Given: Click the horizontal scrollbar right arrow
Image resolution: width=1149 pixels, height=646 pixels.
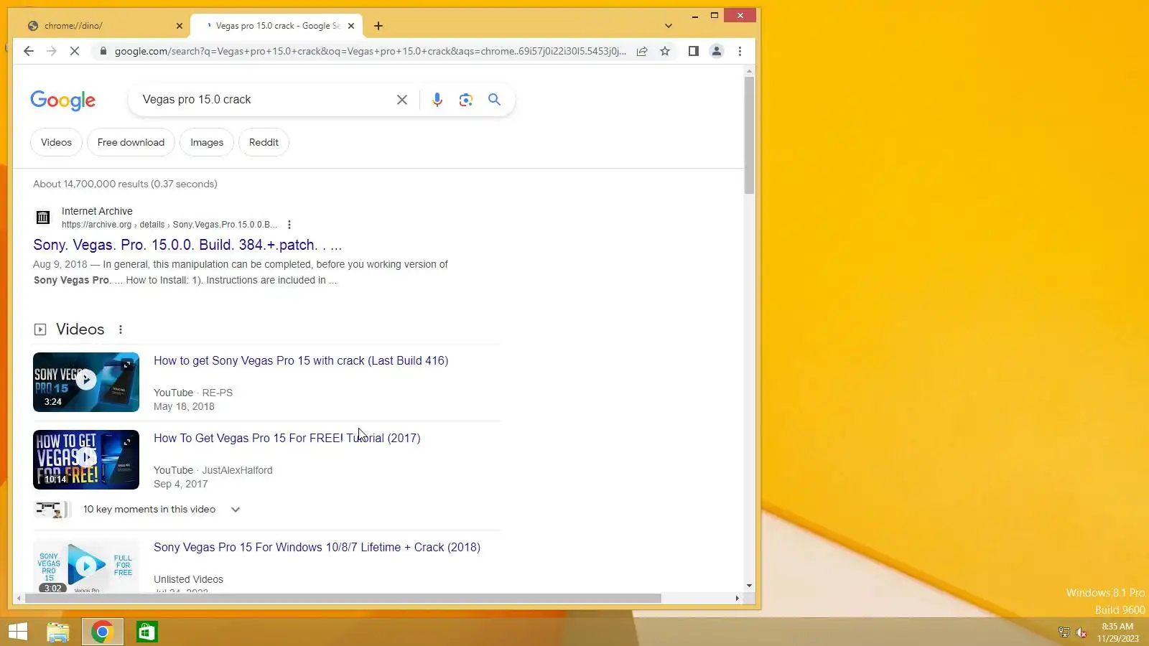Looking at the screenshot, I should pyautogui.click(x=737, y=598).
